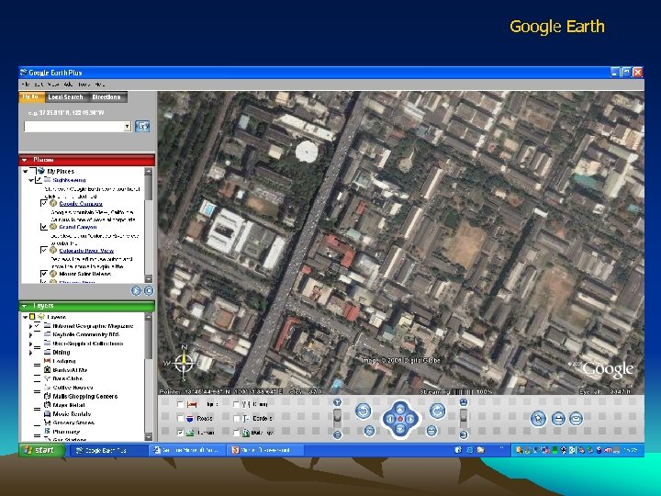661x496 pixels.
Task: Click the My Places globe icon
Action: [41, 171]
